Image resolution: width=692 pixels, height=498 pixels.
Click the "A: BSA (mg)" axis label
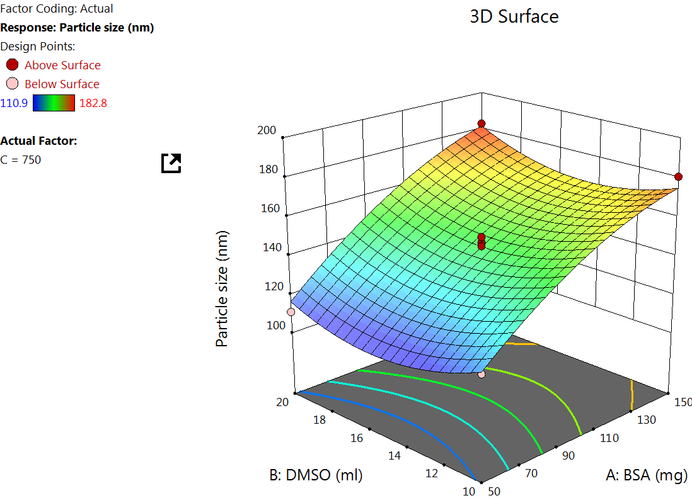[646, 476]
